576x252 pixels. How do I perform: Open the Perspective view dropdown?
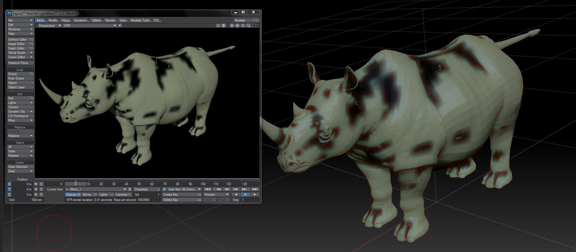coord(50,26)
